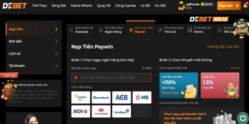Open the notification bell icon
Image resolution: width=249 pixels, height=124 pixels.
246,6
